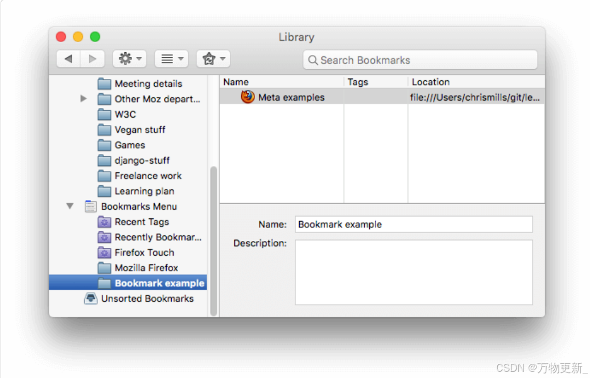
Task: Select the Meta examples bookmark name
Action: (x=291, y=97)
